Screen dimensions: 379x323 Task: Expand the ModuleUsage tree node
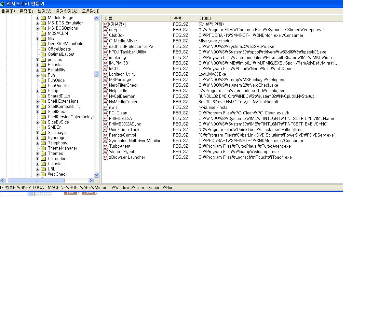point(37,18)
